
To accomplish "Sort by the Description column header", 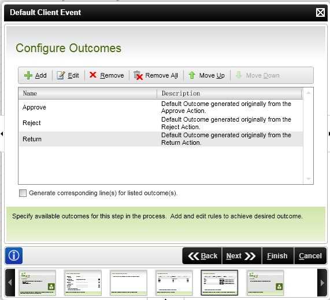I will (x=229, y=93).
